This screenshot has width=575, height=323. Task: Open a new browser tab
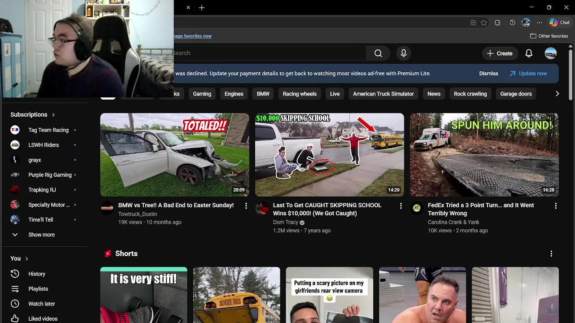[202, 8]
